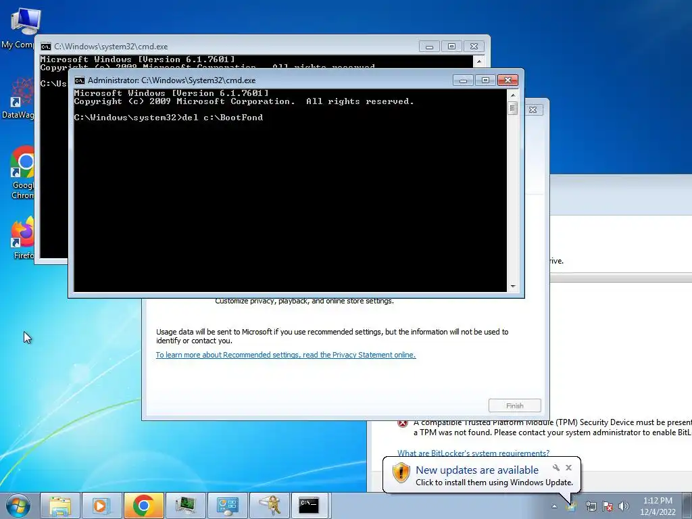The image size is (692, 519).
Task: Open What are BitLocker's system requirements link
Action: click(x=473, y=453)
